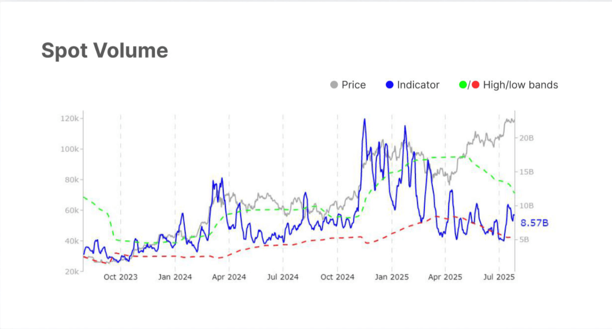The height and width of the screenshot is (329, 612).
Task: Click the 20k left axis tick label
Action: pyautogui.click(x=72, y=271)
